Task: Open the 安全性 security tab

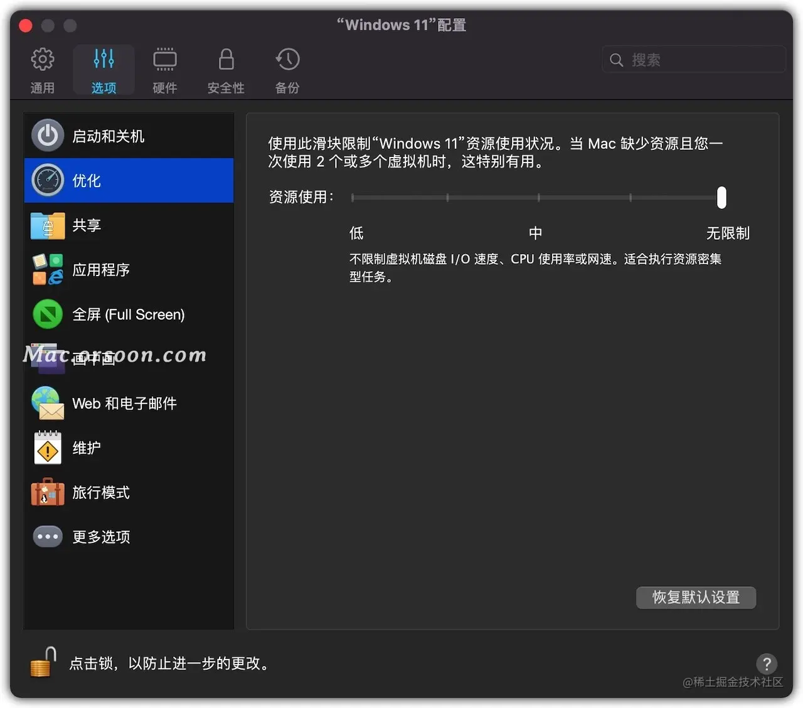Action: [x=226, y=70]
